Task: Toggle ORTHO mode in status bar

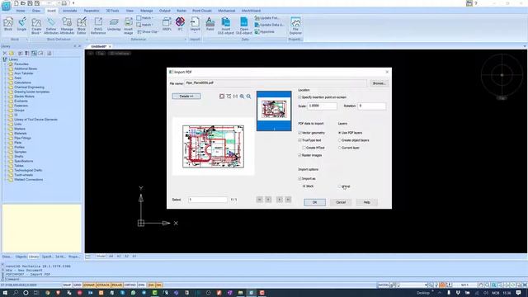Action: tap(130, 285)
